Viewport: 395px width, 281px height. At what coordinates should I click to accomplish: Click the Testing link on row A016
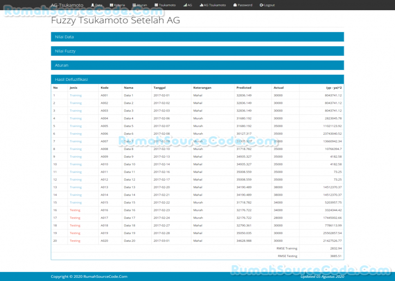tap(75, 210)
